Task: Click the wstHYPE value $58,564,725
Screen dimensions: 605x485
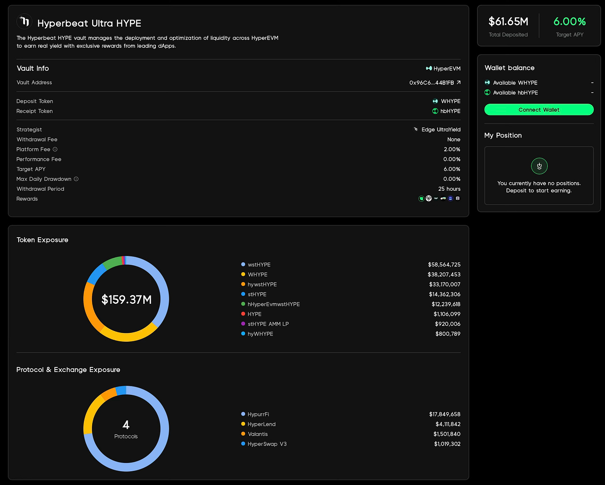Action: pyautogui.click(x=444, y=265)
